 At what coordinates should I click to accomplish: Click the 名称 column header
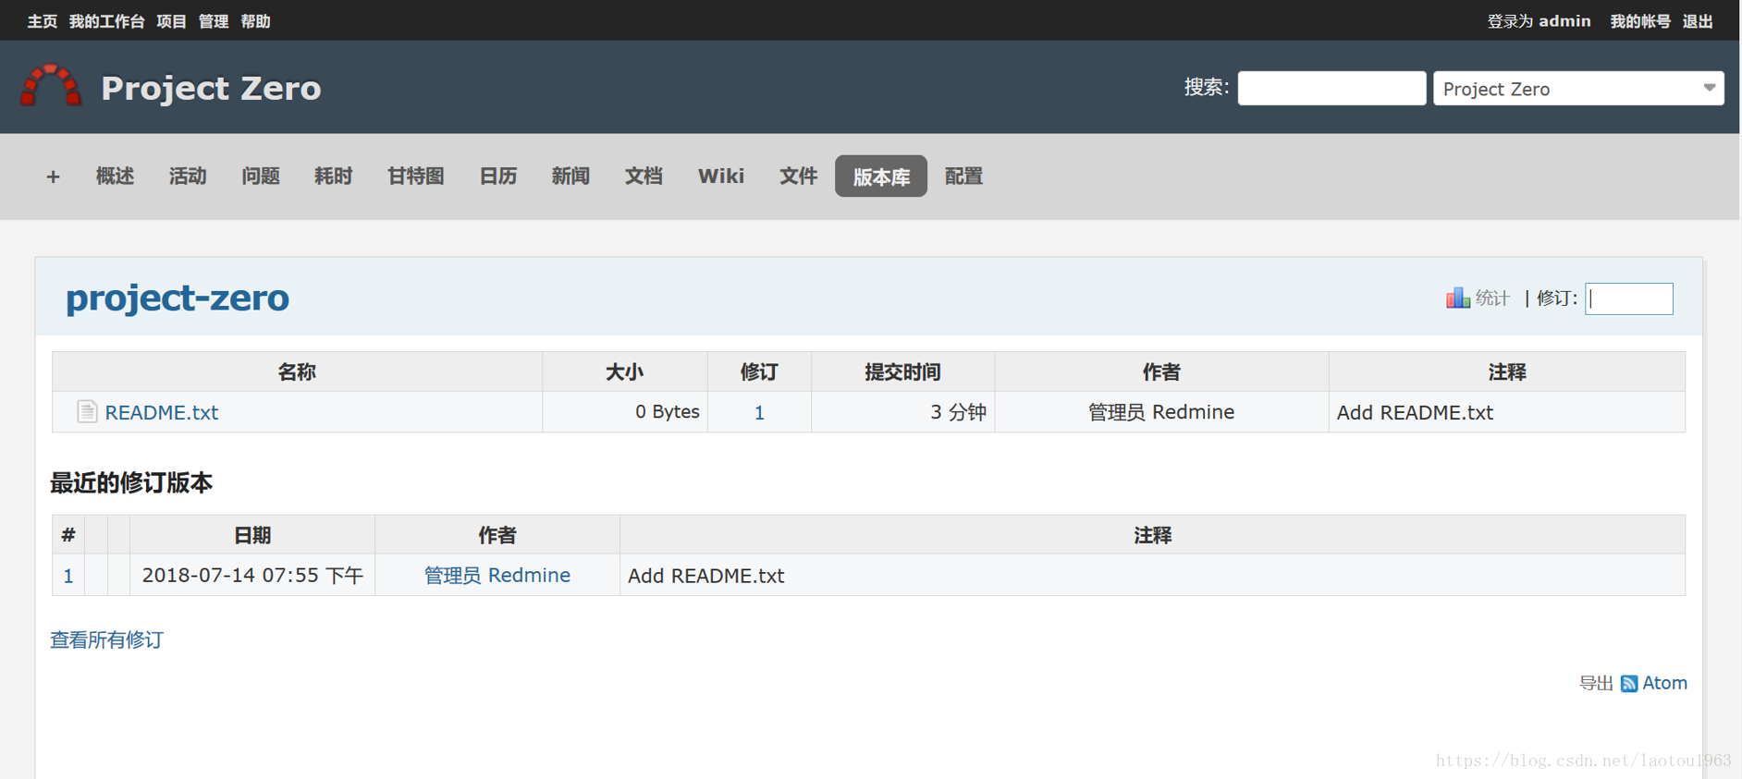297,371
